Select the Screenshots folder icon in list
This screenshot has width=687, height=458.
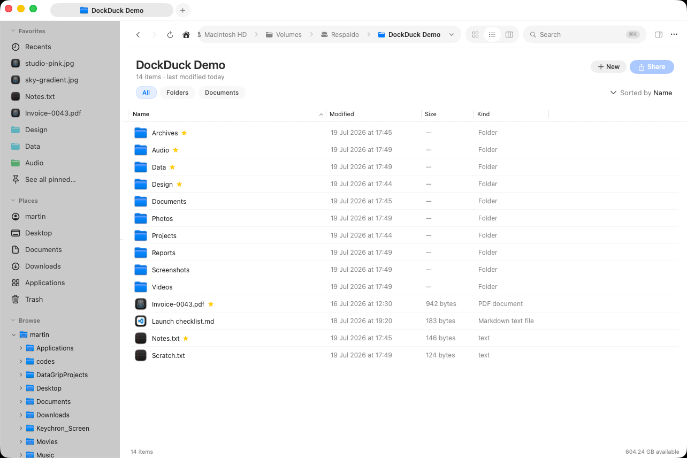tap(141, 270)
